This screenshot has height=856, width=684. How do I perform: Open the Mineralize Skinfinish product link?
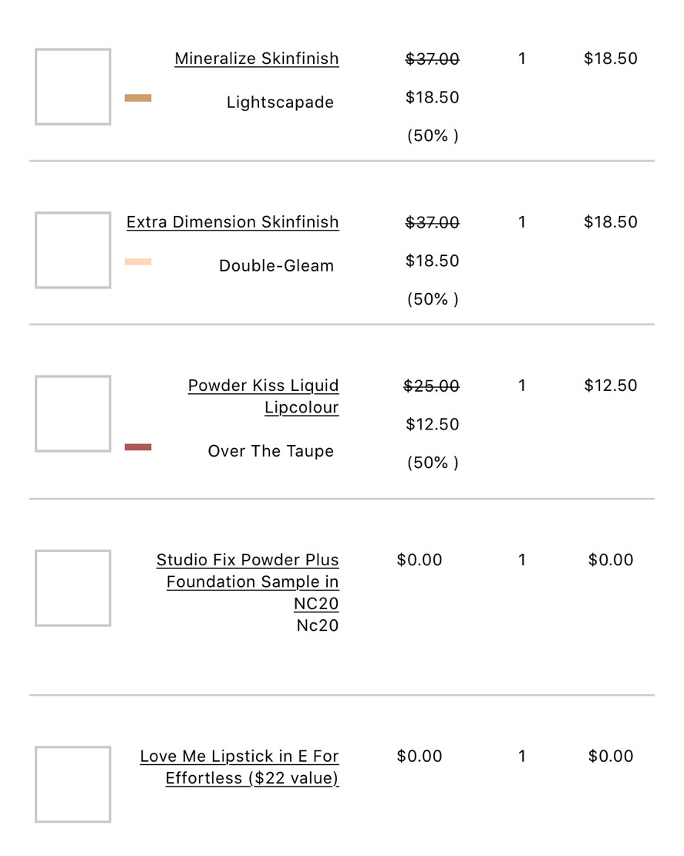[256, 59]
